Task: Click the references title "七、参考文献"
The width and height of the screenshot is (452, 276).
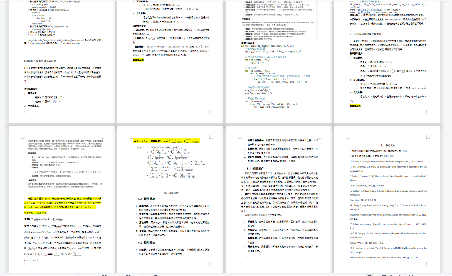Action: point(388,145)
